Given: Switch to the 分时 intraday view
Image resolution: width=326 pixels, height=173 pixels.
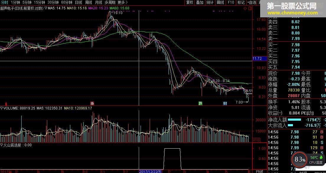Looking at the screenshot, I should (x=4, y=2).
